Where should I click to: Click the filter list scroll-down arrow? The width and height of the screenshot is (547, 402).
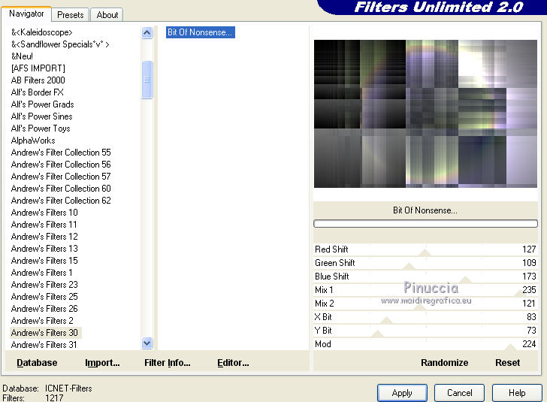[x=147, y=343]
